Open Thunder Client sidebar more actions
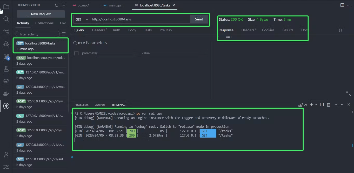 click(x=63, y=5)
